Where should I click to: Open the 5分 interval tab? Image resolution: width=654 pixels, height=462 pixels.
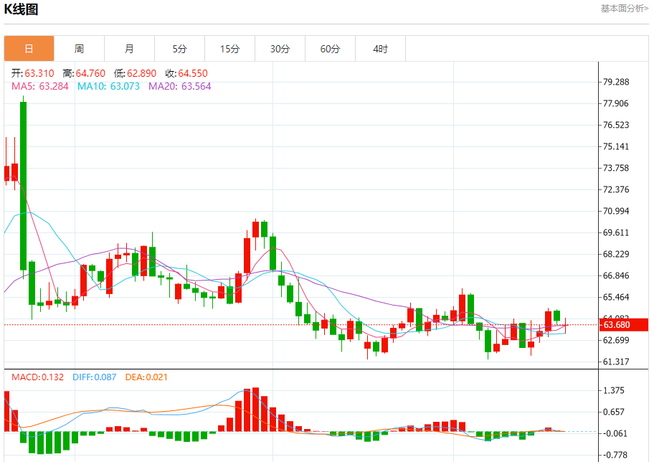(180, 49)
